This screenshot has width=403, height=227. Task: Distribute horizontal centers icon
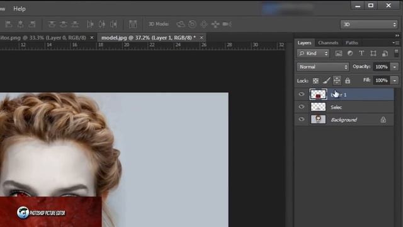click(x=102, y=24)
